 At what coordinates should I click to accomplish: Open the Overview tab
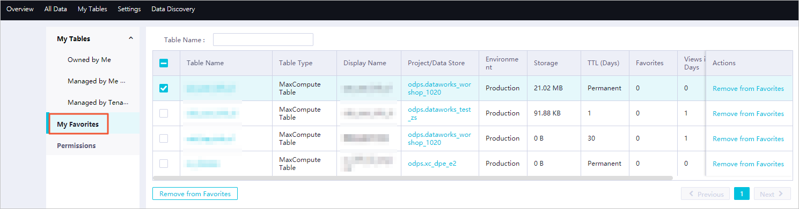20,9
